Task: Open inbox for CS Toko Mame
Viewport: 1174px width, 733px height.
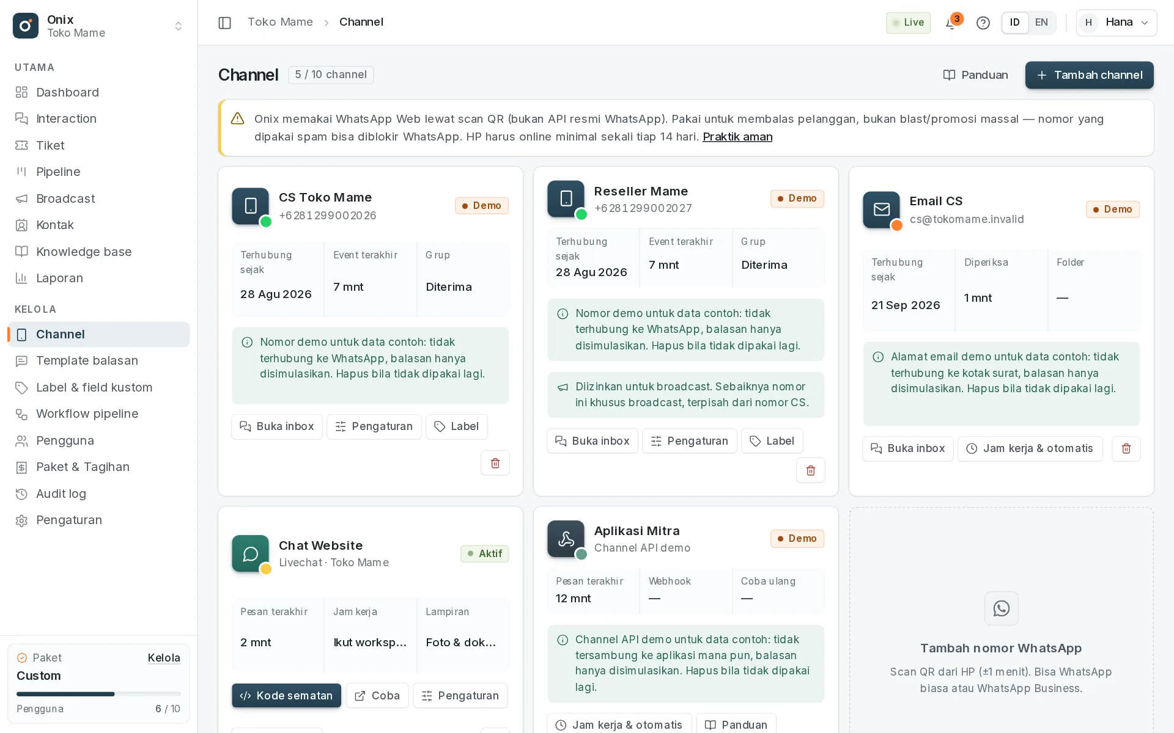Action: pyautogui.click(x=277, y=426)
